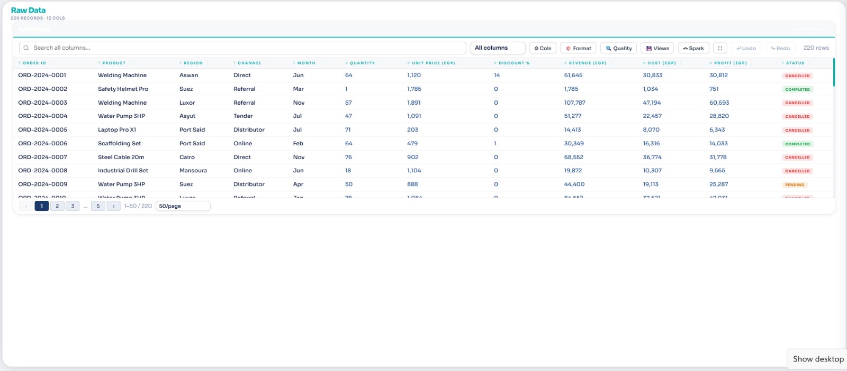Image resolution: width=847 pixels, height=371 pixels.
Task: Click the table vertical scrollbar
Action: tap(834, 72)
